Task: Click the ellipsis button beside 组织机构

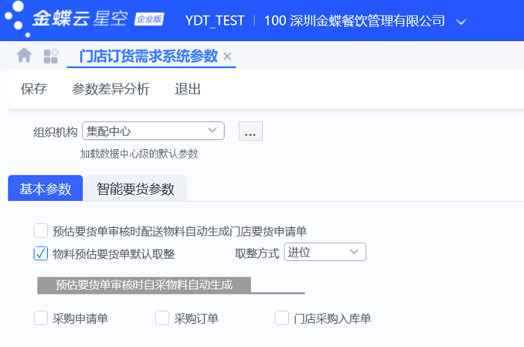Action: click(250, 131)
